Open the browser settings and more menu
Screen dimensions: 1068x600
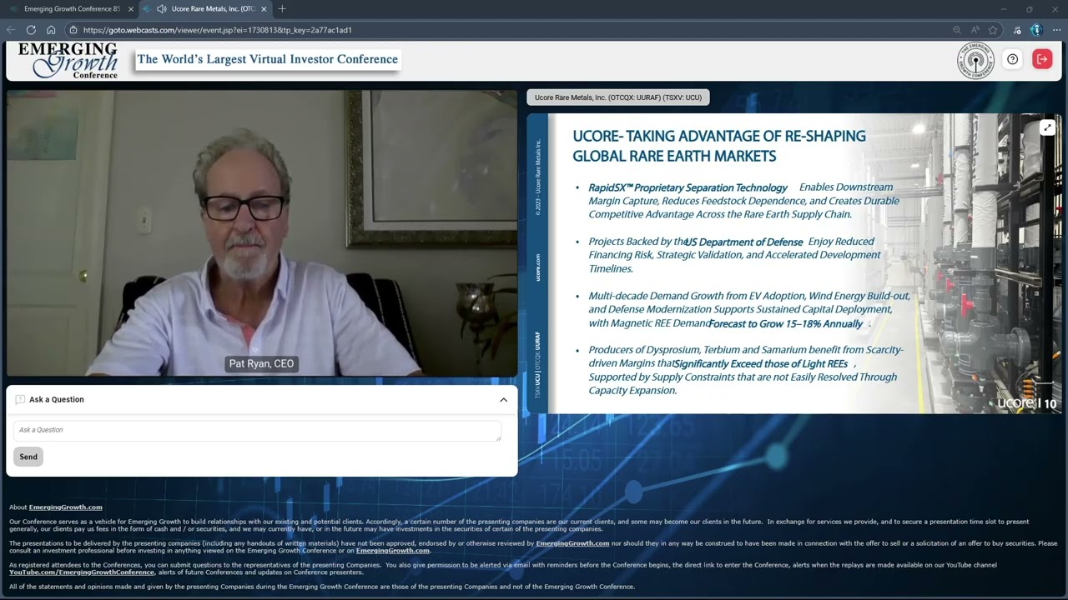[x=1055, y=30]
